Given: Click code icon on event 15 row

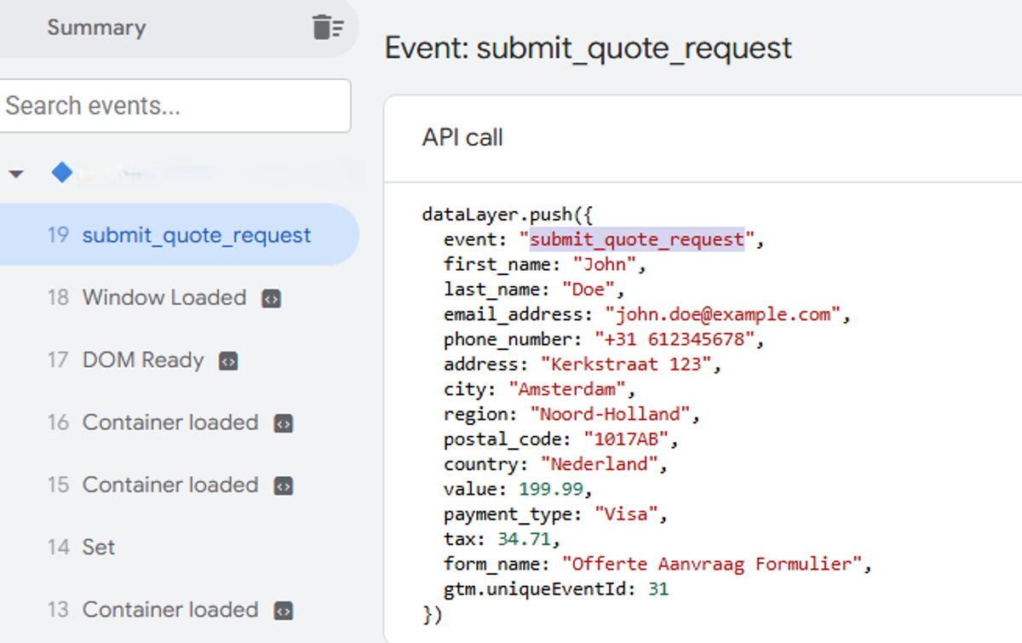Looking at the screenshot, I should [284, 485].
